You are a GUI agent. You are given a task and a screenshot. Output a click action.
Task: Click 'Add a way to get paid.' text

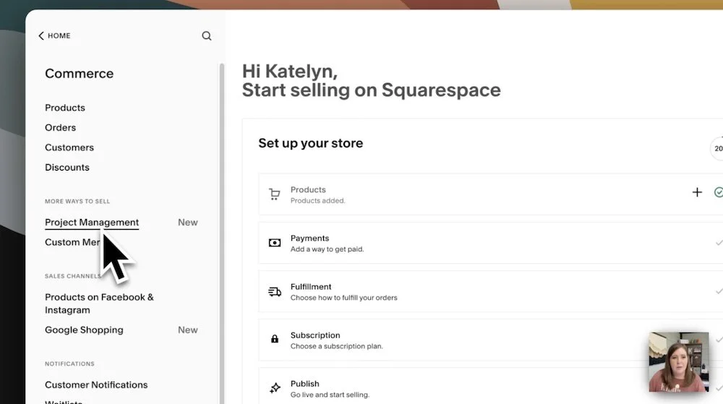(327, 249)
